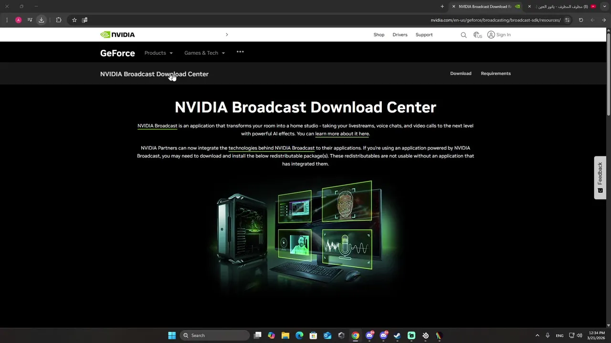This screenshot has width=611, height=343.
Task: Open the Chrome extensions puzzle icon
Action: [x=59, y=20]
